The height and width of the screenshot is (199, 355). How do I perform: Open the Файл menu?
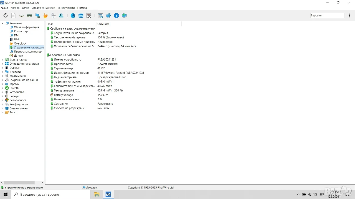[4, 8]
